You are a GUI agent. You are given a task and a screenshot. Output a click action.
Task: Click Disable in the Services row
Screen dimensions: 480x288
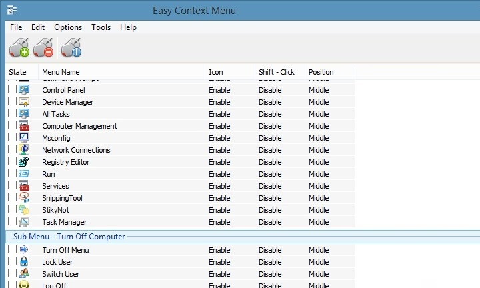coord(270,186)
